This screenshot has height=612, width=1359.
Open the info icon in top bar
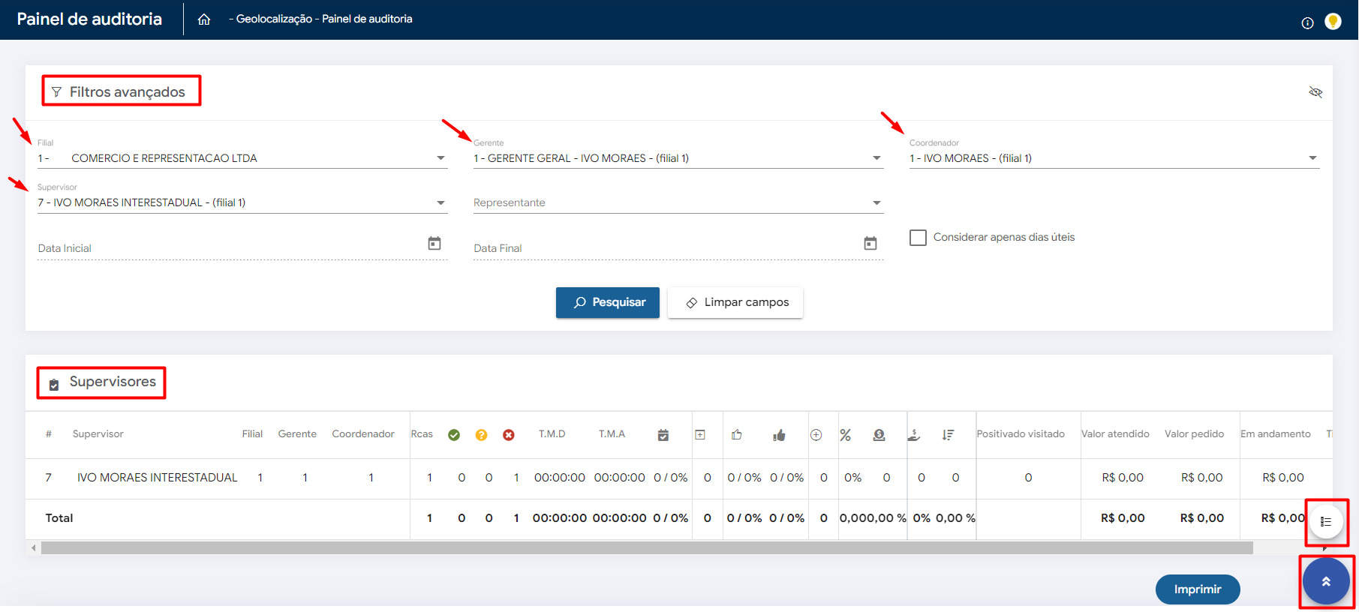[1307, 23]
